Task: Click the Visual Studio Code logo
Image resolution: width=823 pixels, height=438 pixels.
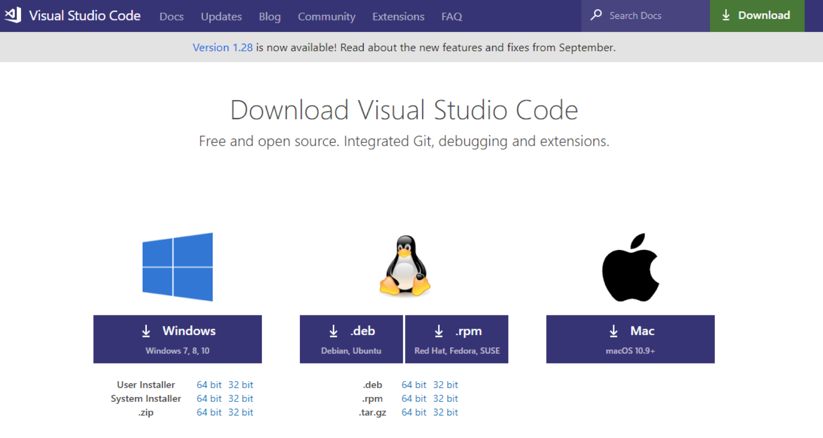Action: tap(13, 14)
